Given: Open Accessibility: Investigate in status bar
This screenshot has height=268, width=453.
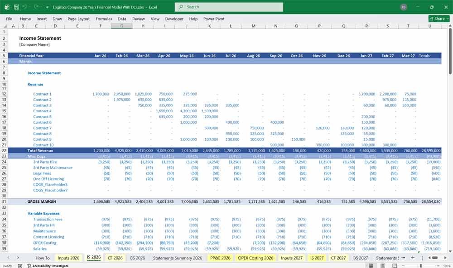Looking at the screenshot, I should (x=48, y=266).
